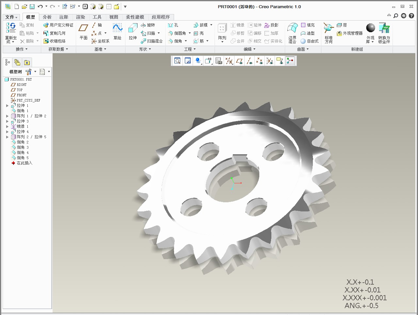Click the Swept Blend (扫描混合) tool
Image resolution: width=418 pixels, height=315 pixels.
coord(152,41)
